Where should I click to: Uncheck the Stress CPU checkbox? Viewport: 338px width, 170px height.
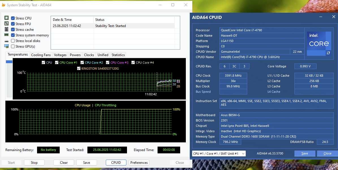[13, 18]
